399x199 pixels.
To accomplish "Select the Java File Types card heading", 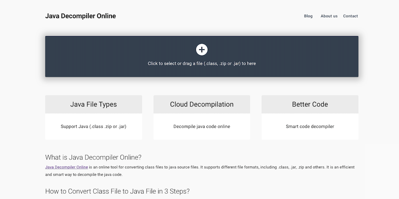I will coord(94,104).
